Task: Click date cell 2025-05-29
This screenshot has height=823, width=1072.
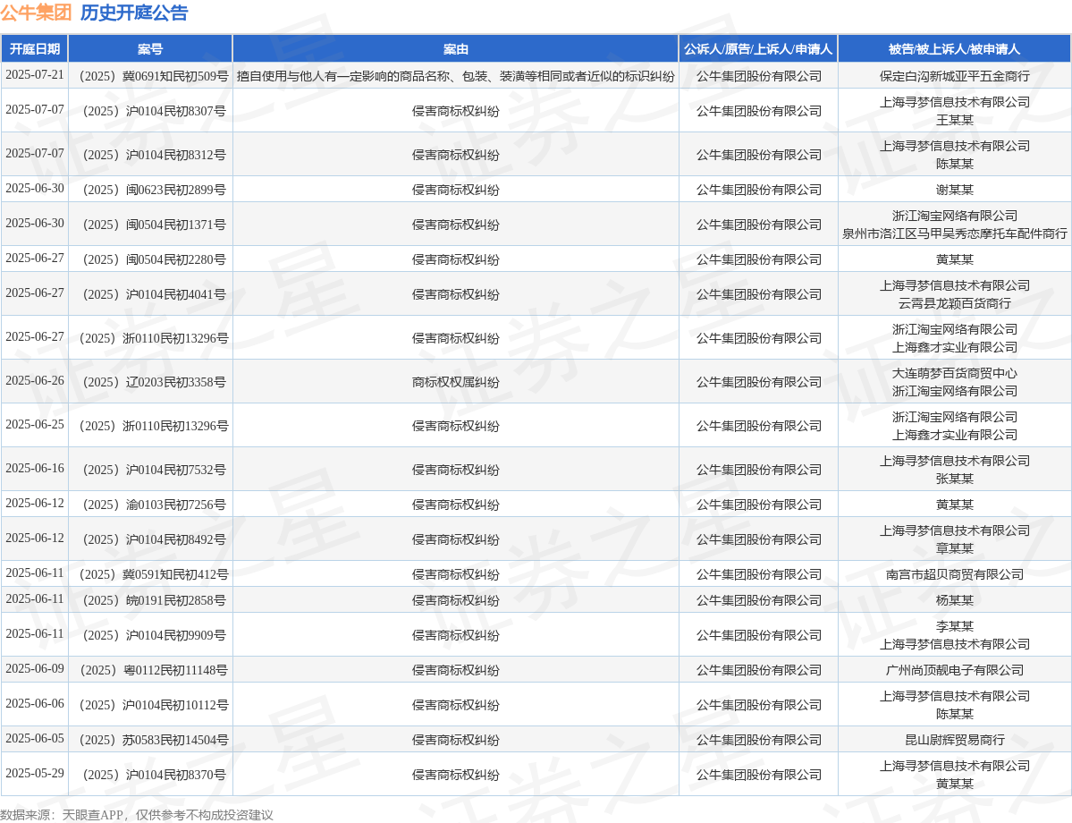Action: 34,773
